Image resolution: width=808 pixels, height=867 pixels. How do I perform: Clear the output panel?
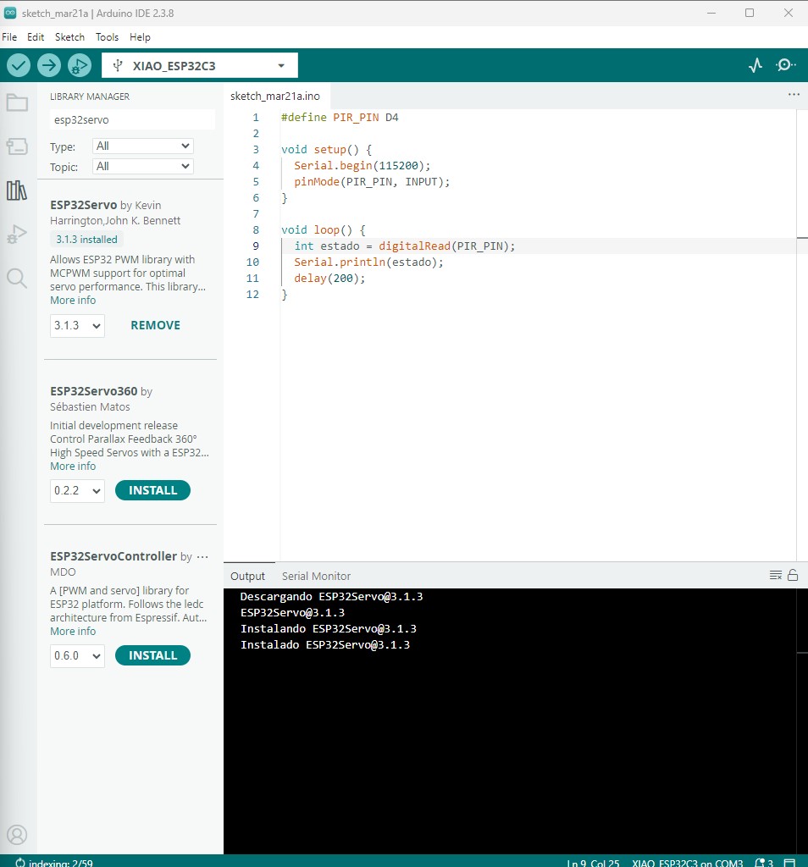click(775, 575)
